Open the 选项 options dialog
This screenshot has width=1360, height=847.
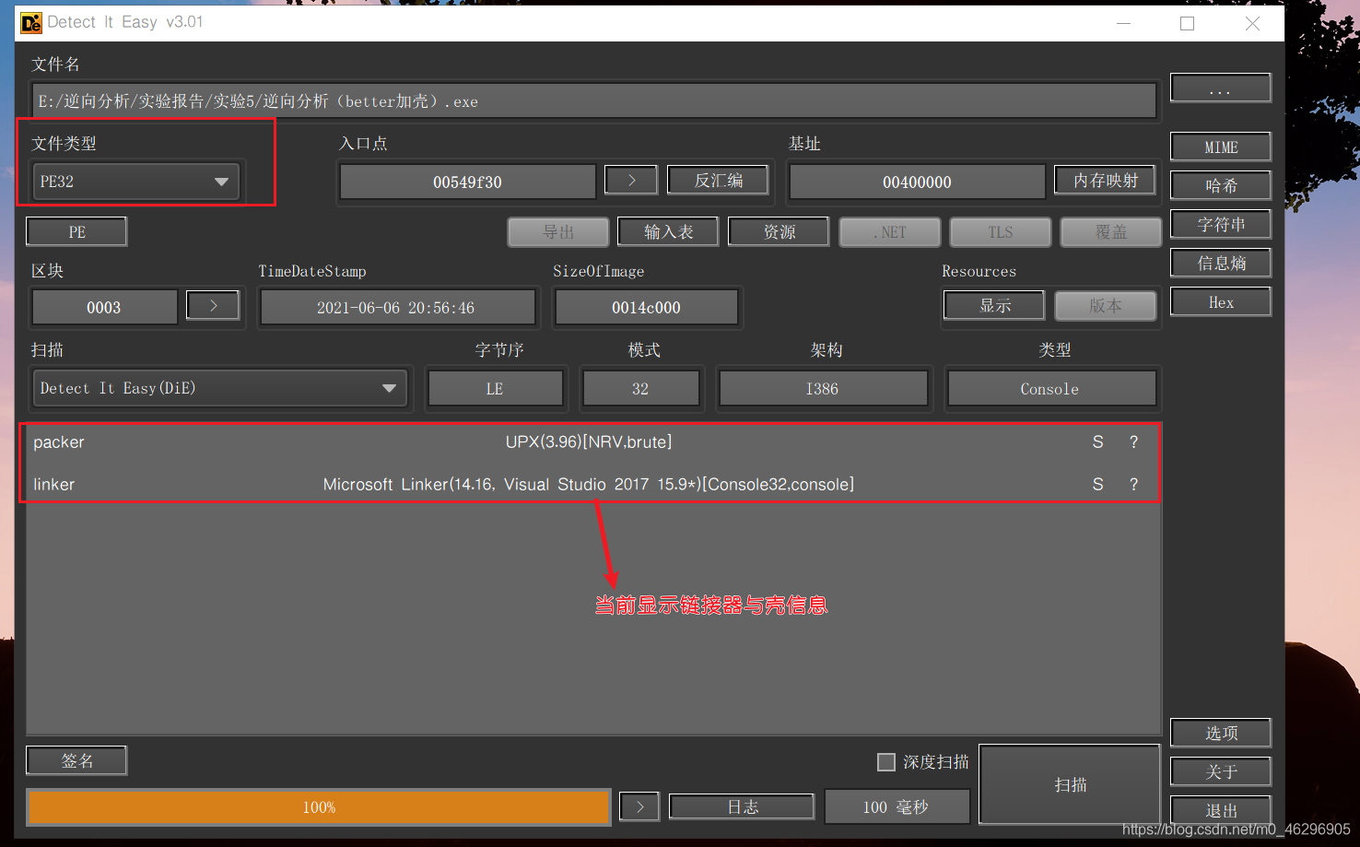click(x=1221, y=734)
